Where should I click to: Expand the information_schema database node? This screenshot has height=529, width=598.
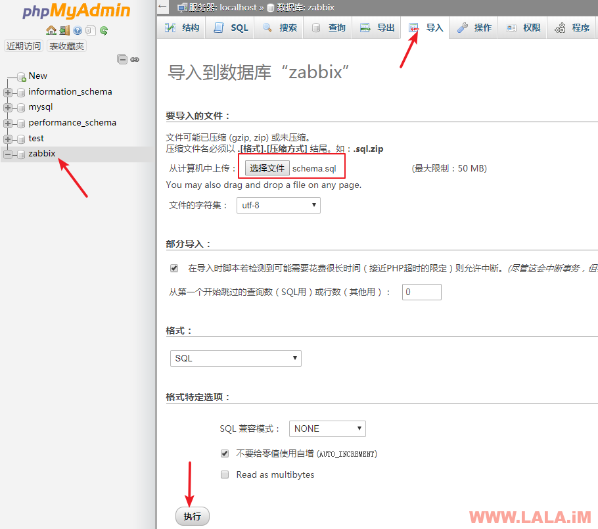(8, 92)
